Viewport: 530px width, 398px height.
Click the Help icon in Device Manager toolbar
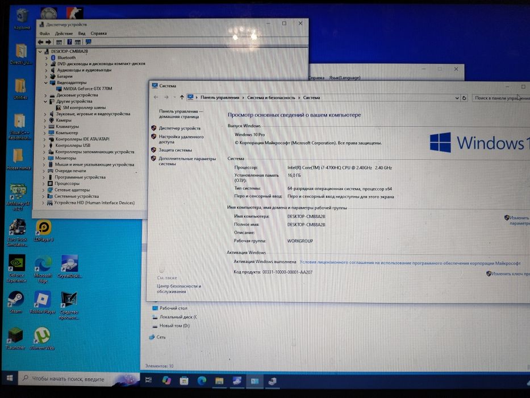tap(69, 42)
